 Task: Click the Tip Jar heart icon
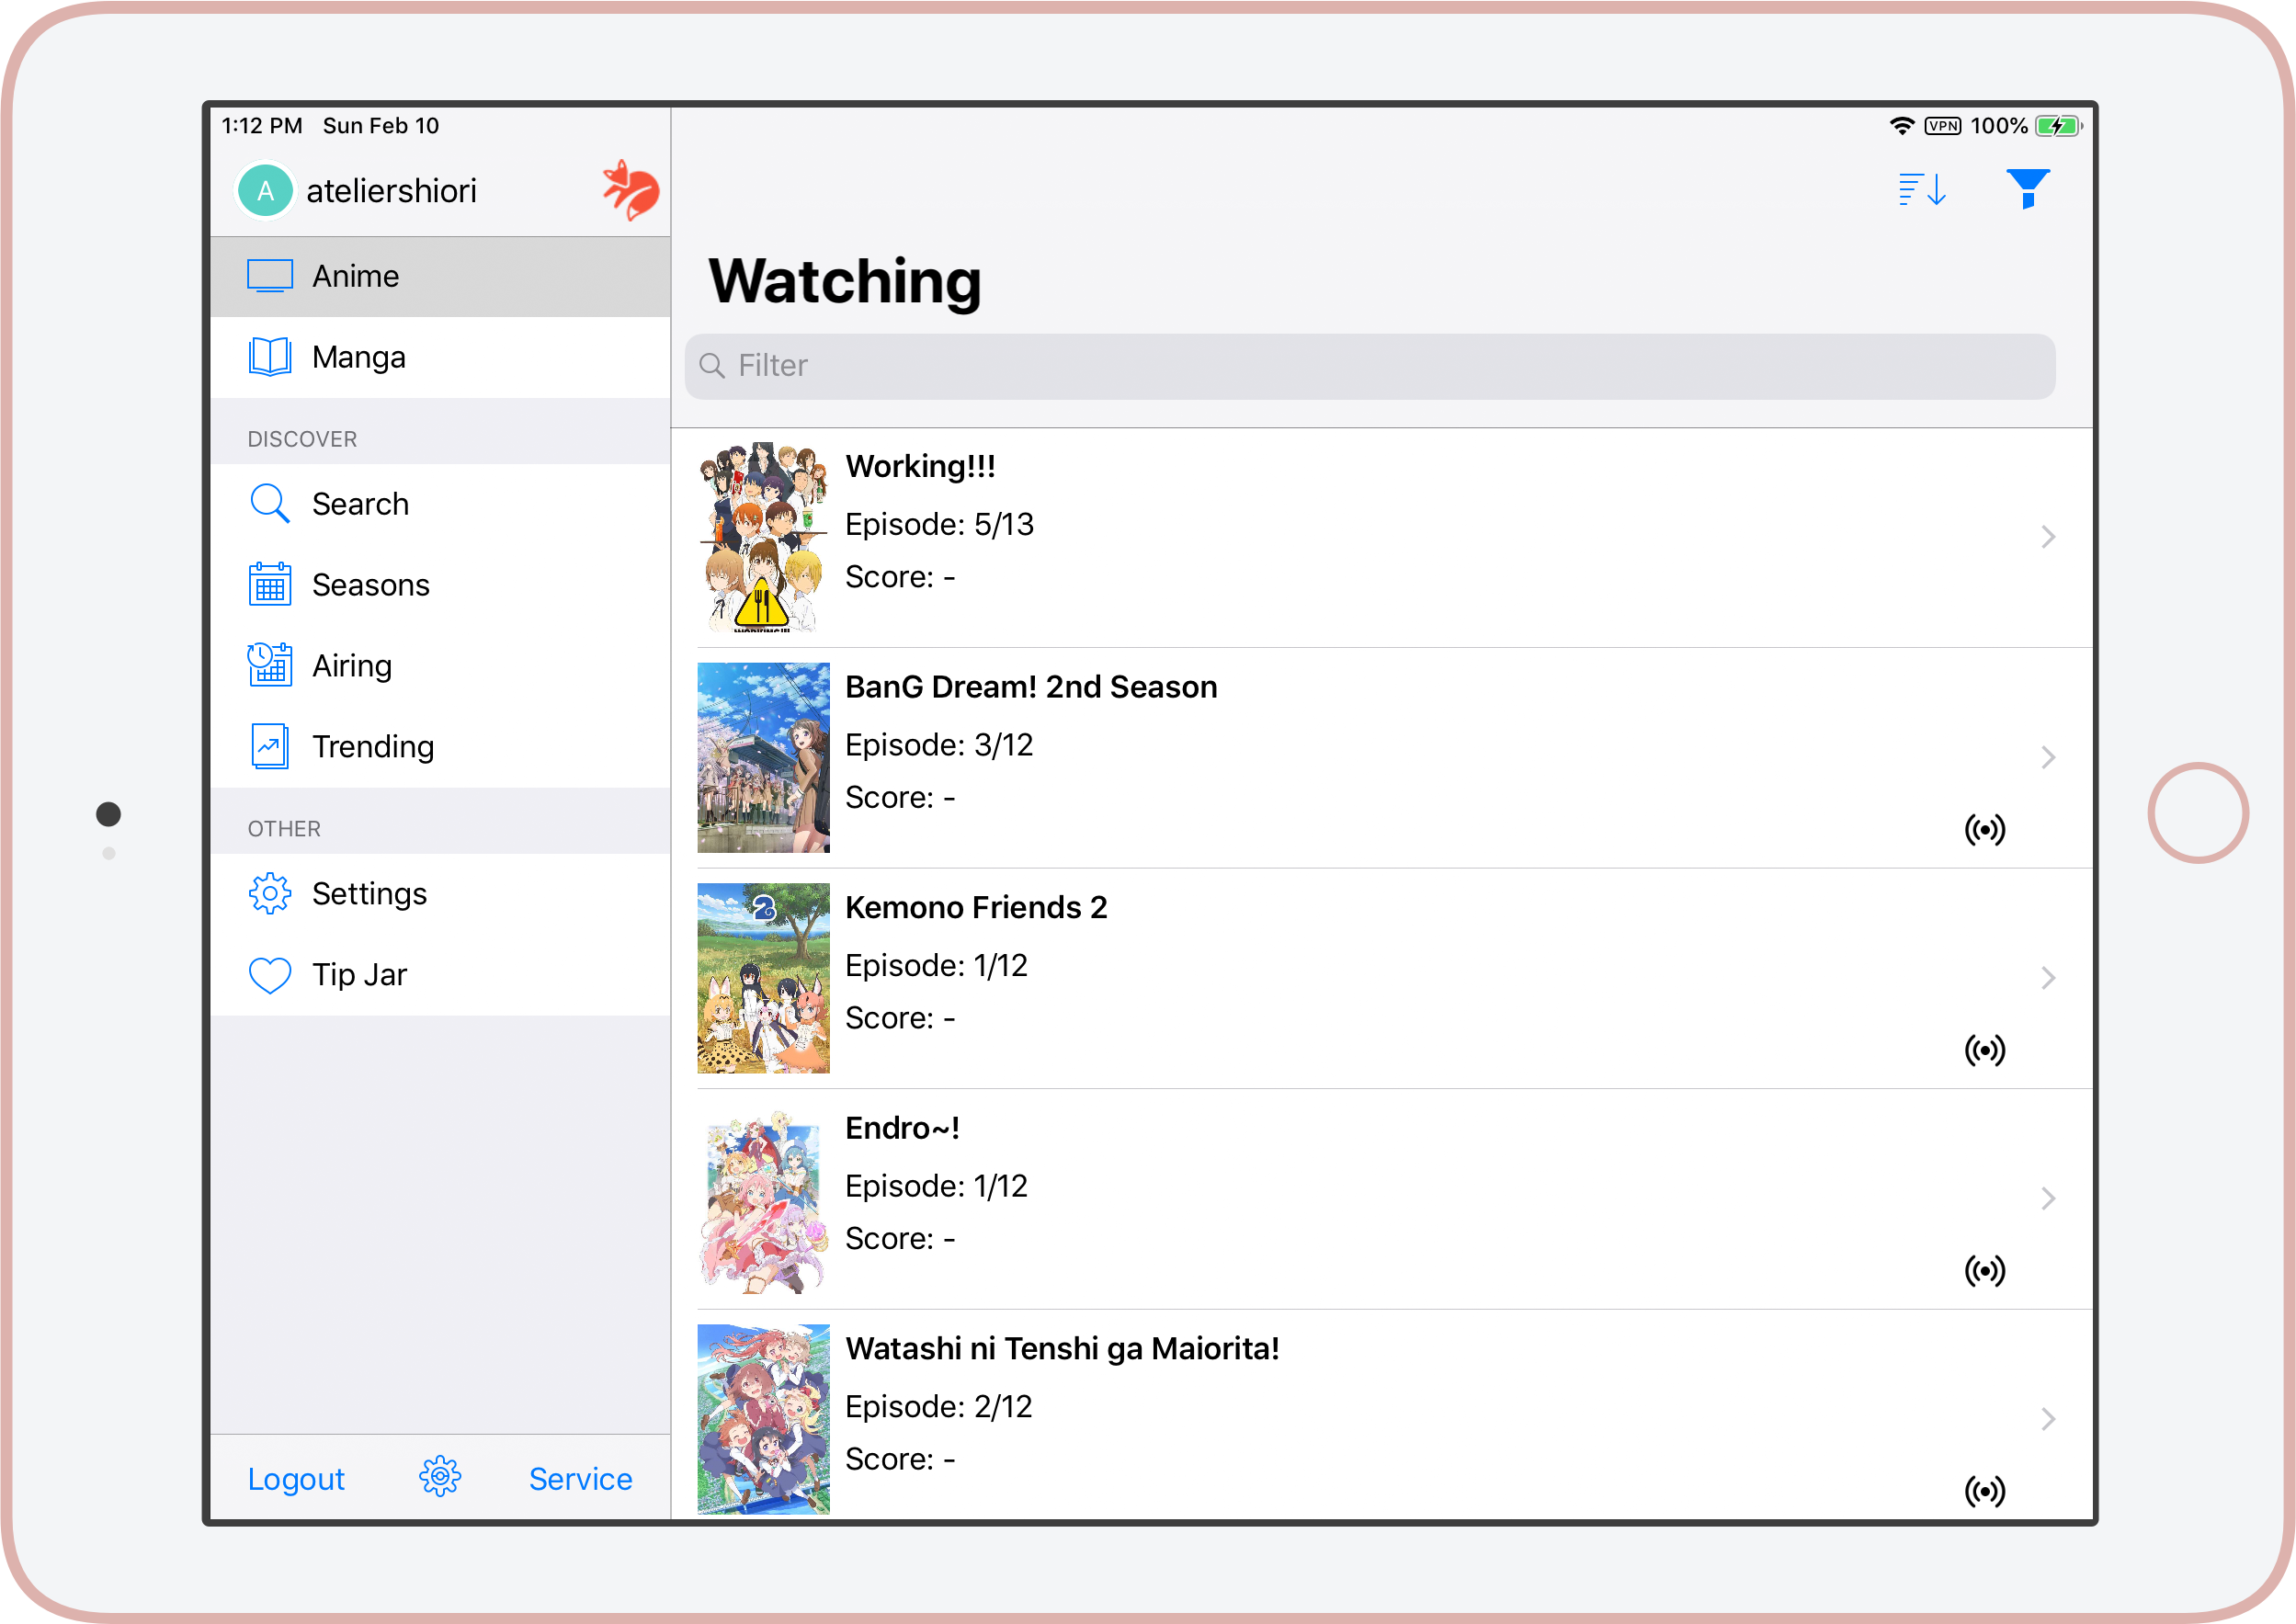(270, 975)
